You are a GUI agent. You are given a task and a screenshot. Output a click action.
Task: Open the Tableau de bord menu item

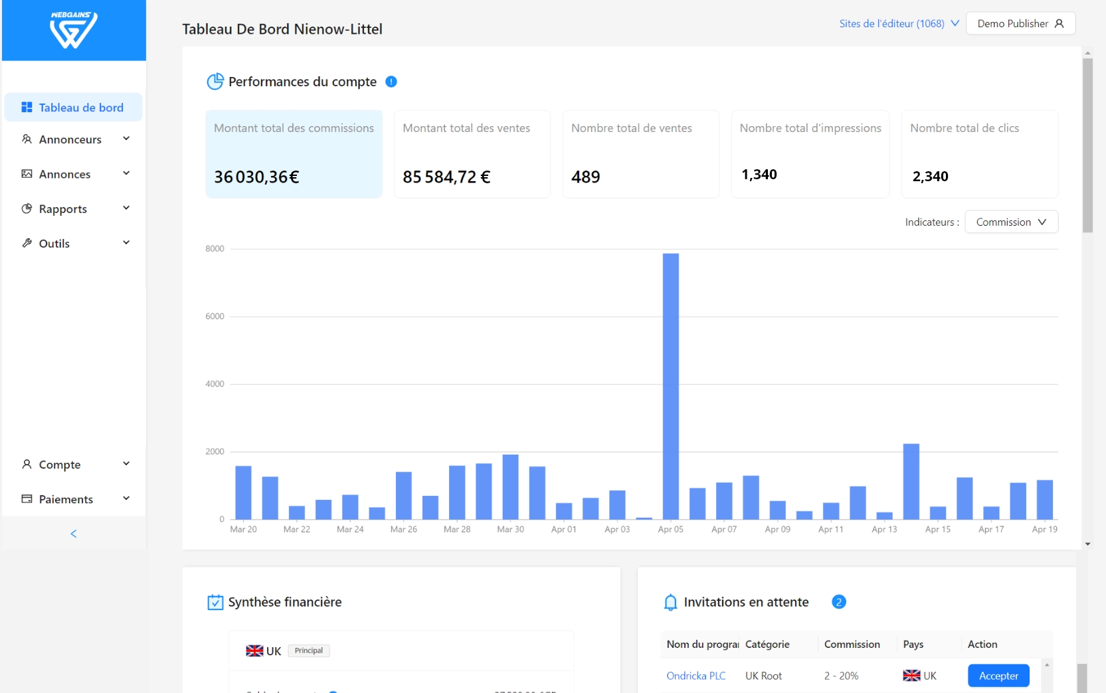click(x=73, y=108)
